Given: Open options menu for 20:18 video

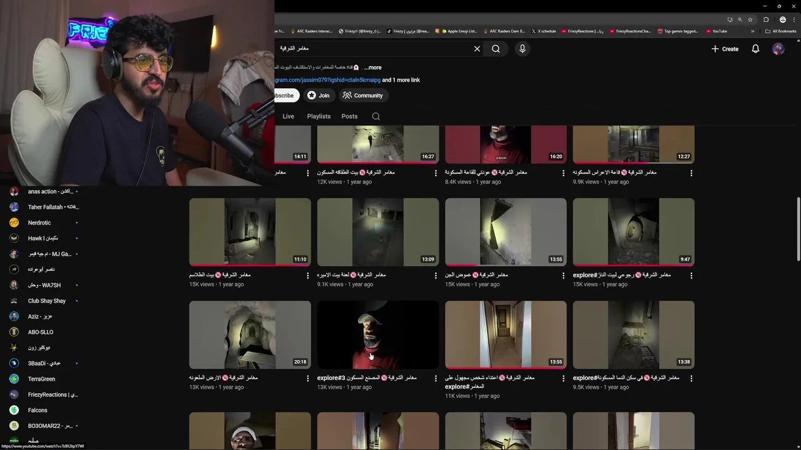Looking at the screenshot, I should click(308, 378).
